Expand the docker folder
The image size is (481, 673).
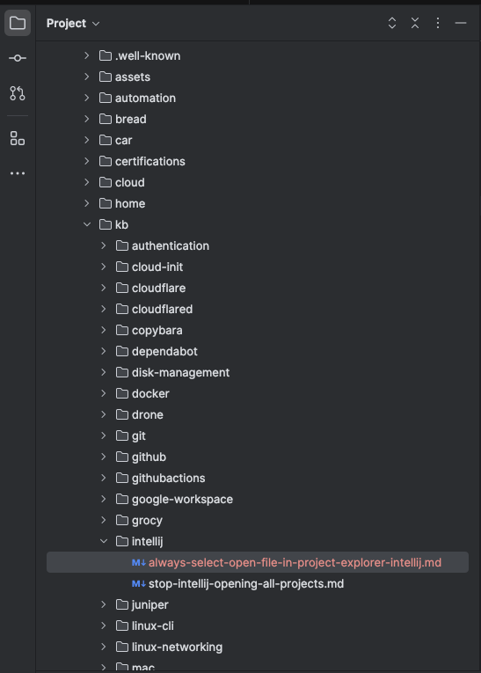point(104,393)
